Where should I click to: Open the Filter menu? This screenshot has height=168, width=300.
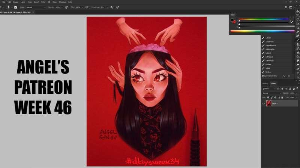coord(43,2)
